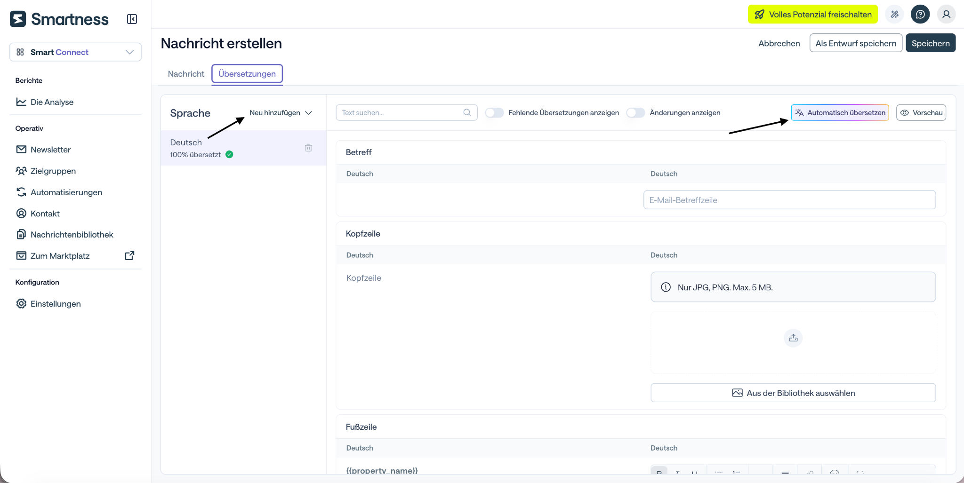Click Automatisch übersetzen button
The image size is (964, 483).
pos(840,113)
